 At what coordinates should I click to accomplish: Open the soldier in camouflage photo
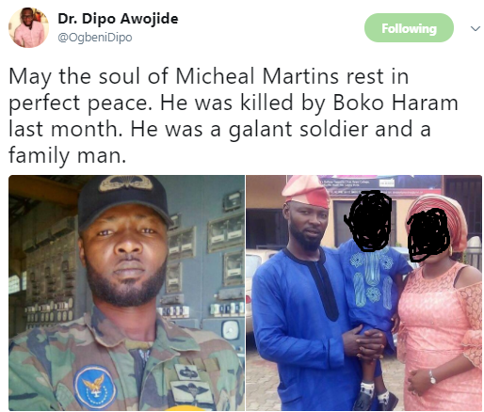click(126, 293)
